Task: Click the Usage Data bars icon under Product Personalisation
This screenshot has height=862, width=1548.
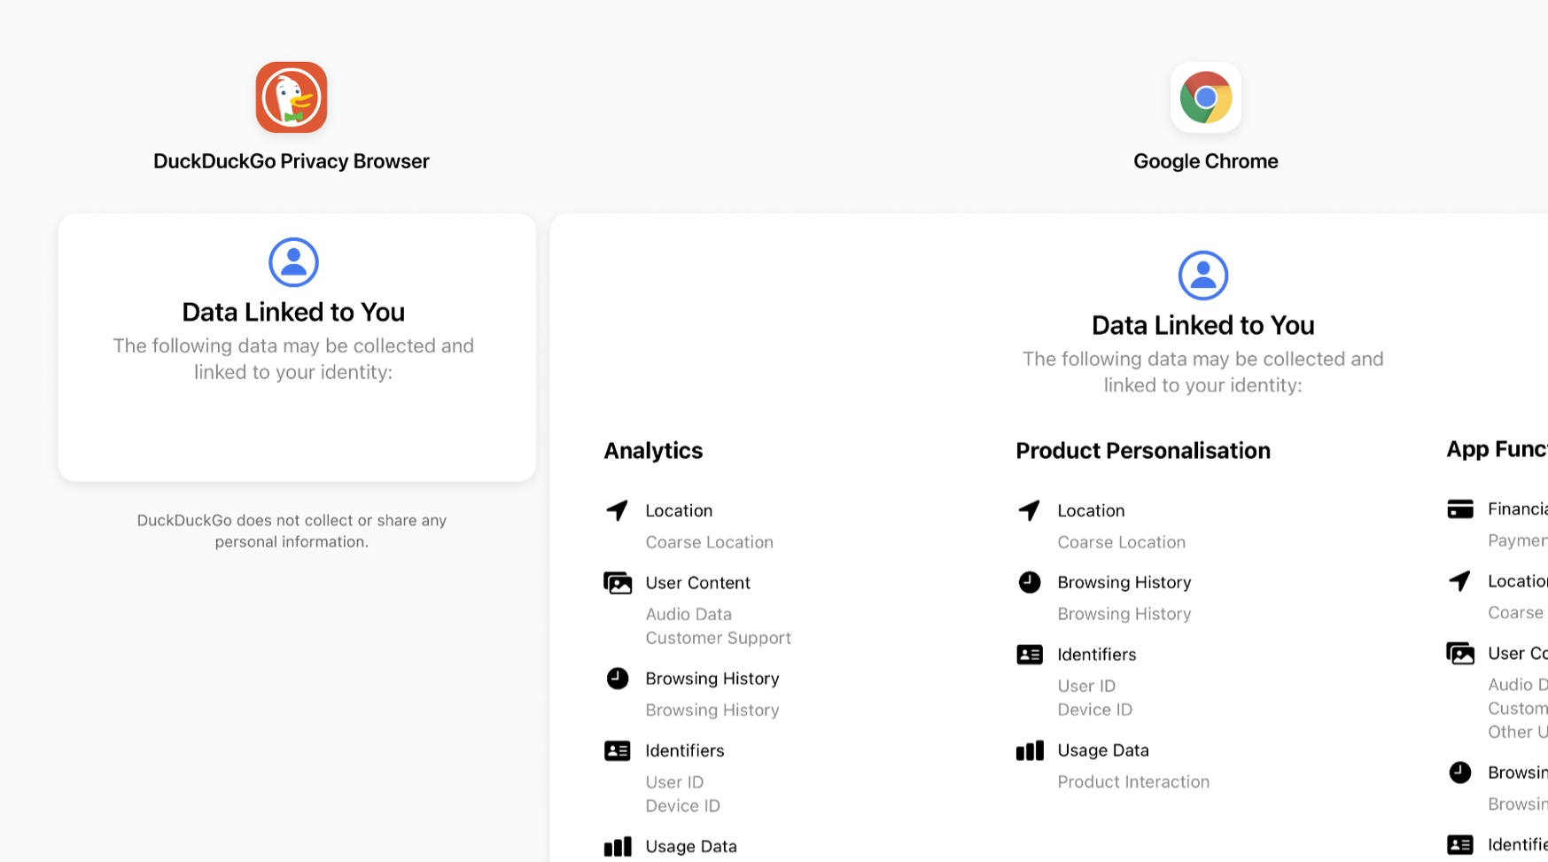Action: pyautogui.click(x=1030, y=751)
